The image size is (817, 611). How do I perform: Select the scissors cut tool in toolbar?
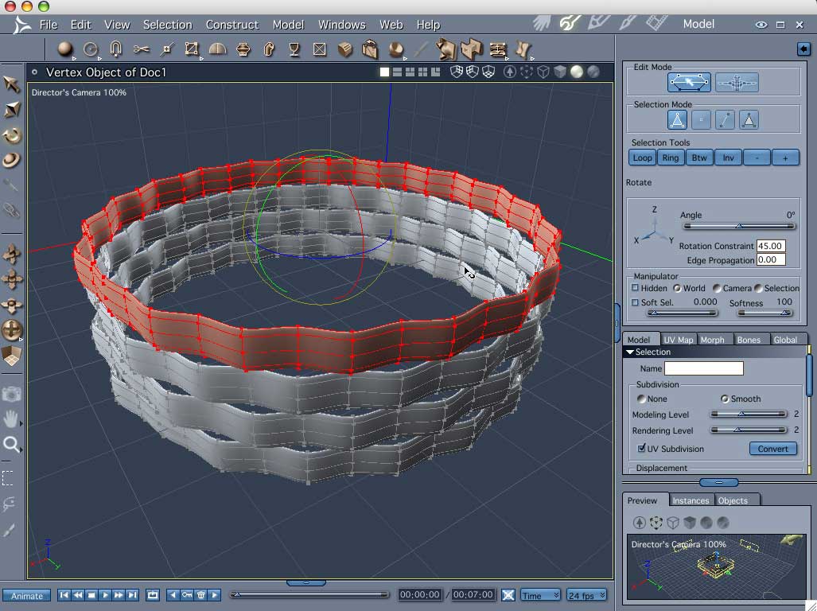point(141,49)
